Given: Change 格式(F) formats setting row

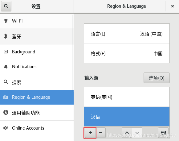Looking at the screenshot, I should 127,53.
